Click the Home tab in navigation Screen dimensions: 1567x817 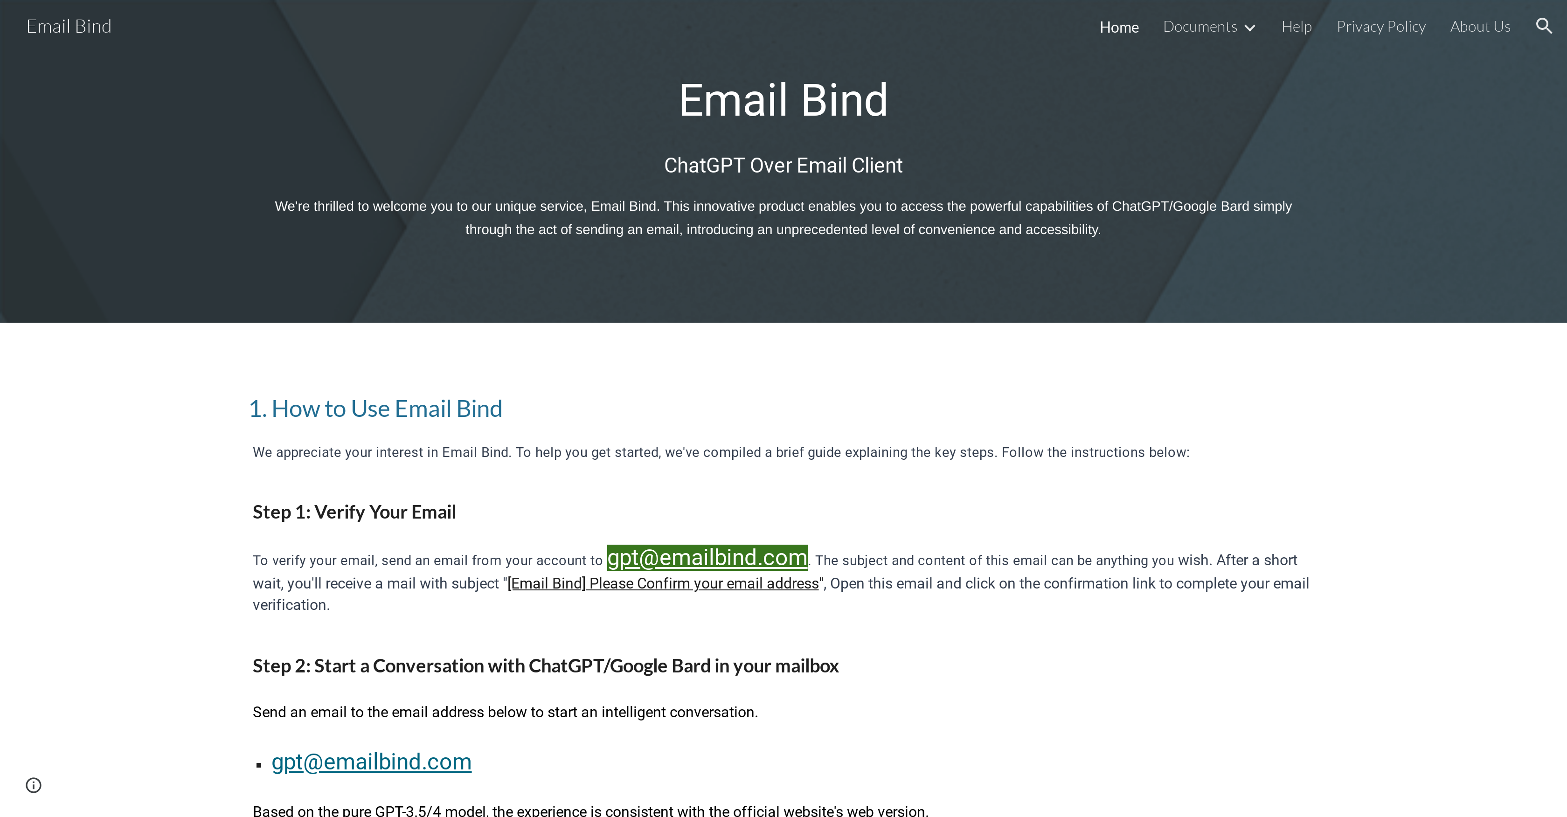(1119, 26)
